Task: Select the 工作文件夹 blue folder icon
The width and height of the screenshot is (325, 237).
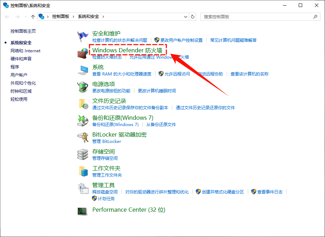Action: click(x=83, y=171)
